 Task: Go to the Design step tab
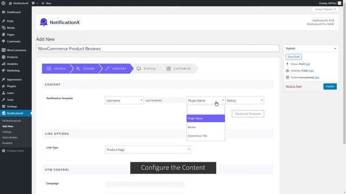85,68
